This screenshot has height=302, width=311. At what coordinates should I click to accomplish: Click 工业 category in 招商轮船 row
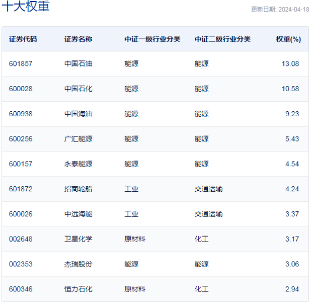(131, 189)
